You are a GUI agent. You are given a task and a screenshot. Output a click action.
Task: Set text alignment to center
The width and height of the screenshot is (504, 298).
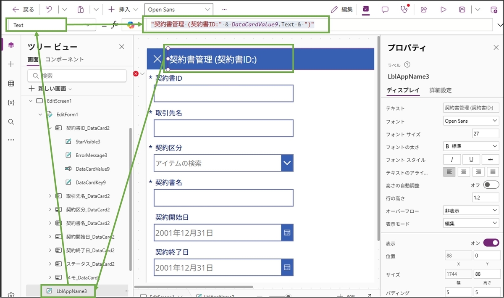pyautogui.click(x=464, y=172)
